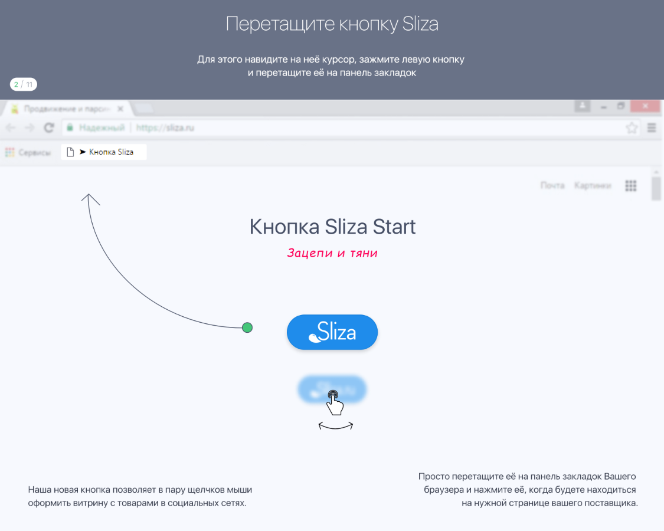Image resolution: width=664 pixels, height=531 pixels.
Task: Restore the browser window size
Action: (621, 106)
